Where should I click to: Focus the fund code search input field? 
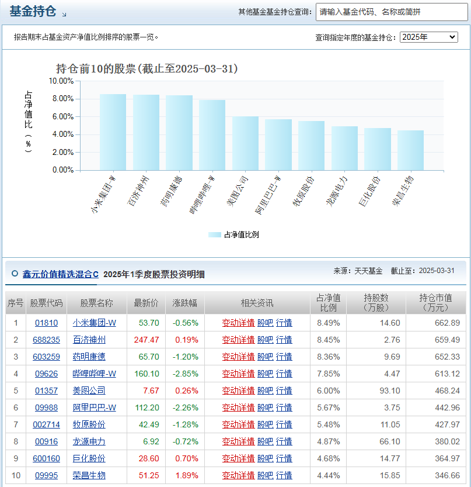click(x=392, y=12)
